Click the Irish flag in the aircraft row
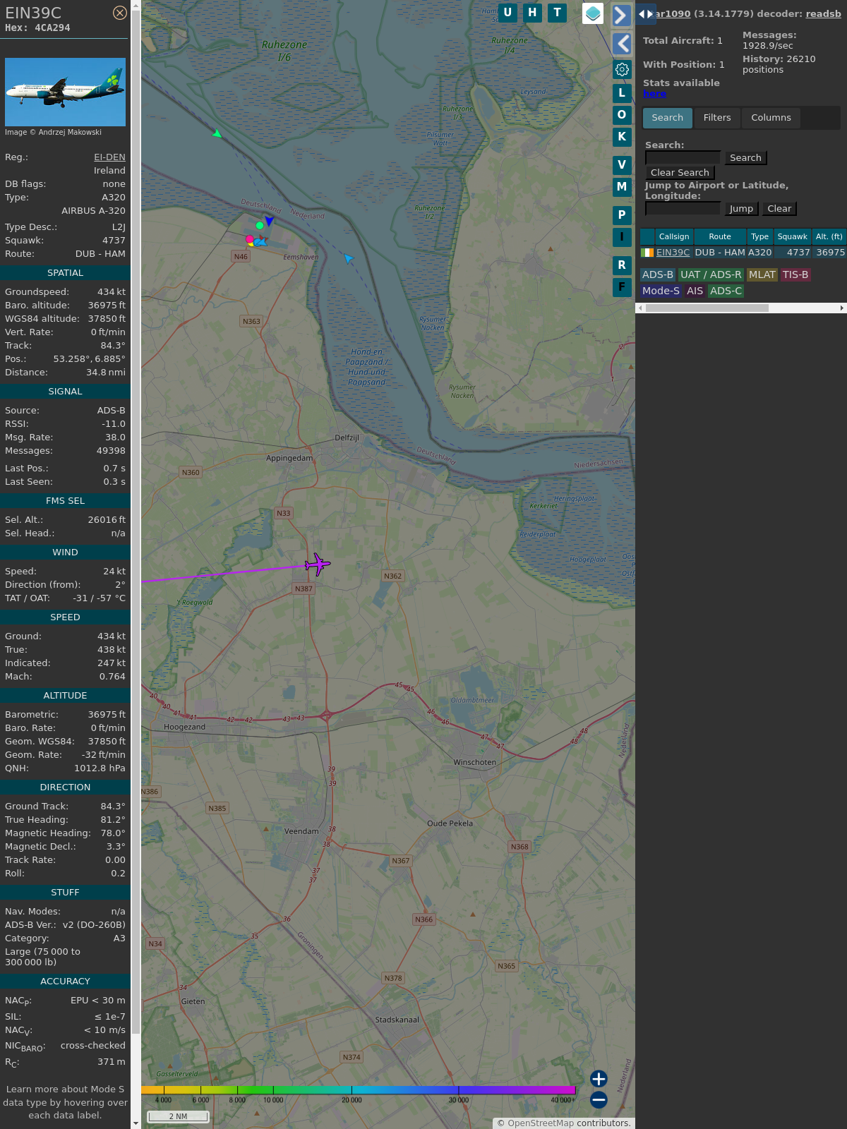Screen dimensions: 847x1129 647,253
